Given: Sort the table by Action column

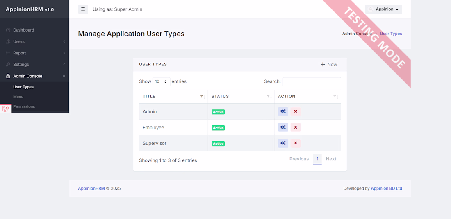Looking at the screenshot, I should (307, 97).
